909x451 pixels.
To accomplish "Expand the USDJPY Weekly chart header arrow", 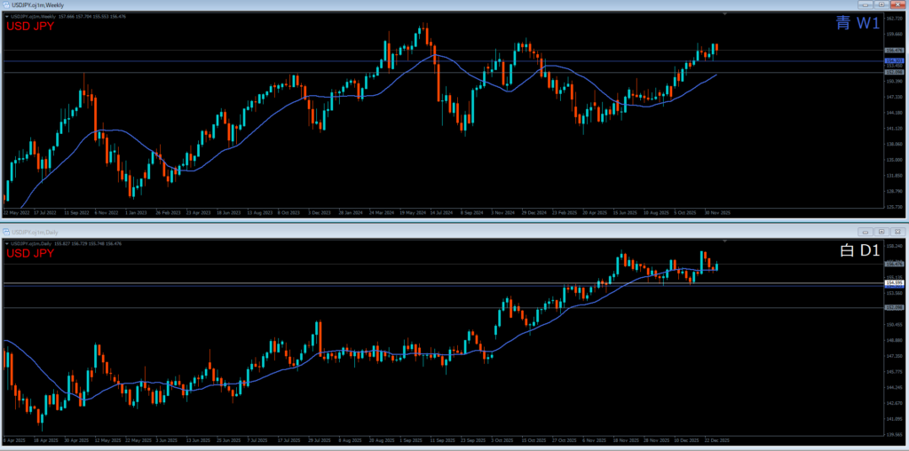I will [x=6, y=16].
